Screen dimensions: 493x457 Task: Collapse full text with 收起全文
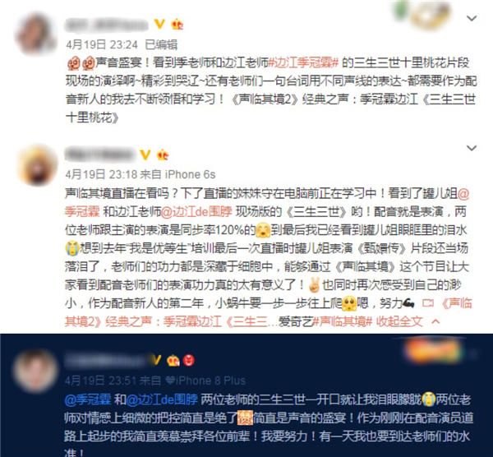tap(399, 321)
